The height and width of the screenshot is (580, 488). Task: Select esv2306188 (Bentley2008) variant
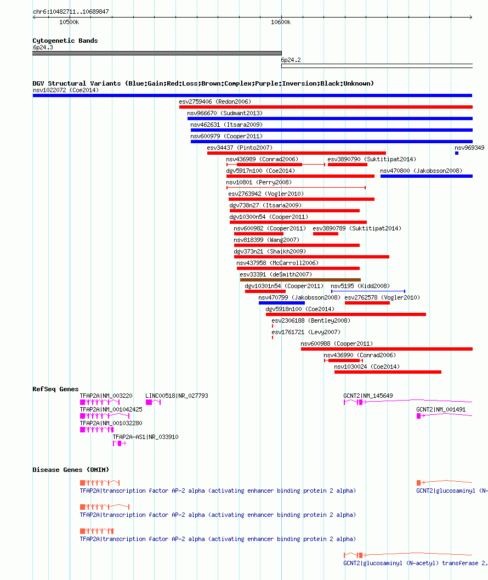click(x=273, y=326)
